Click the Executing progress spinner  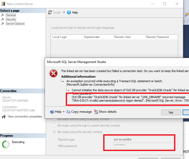tap(6, 144)
